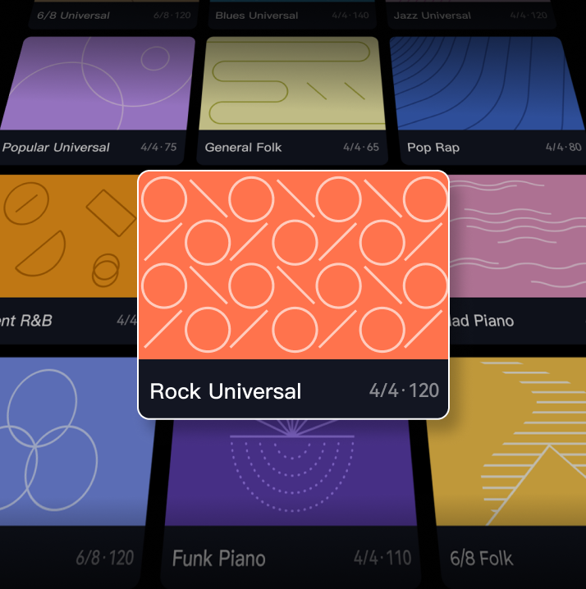Screen dimensions: 586x589
Task: Choose the Funk Piano style name
Action: pyautogui.click(x=219, y=559)
